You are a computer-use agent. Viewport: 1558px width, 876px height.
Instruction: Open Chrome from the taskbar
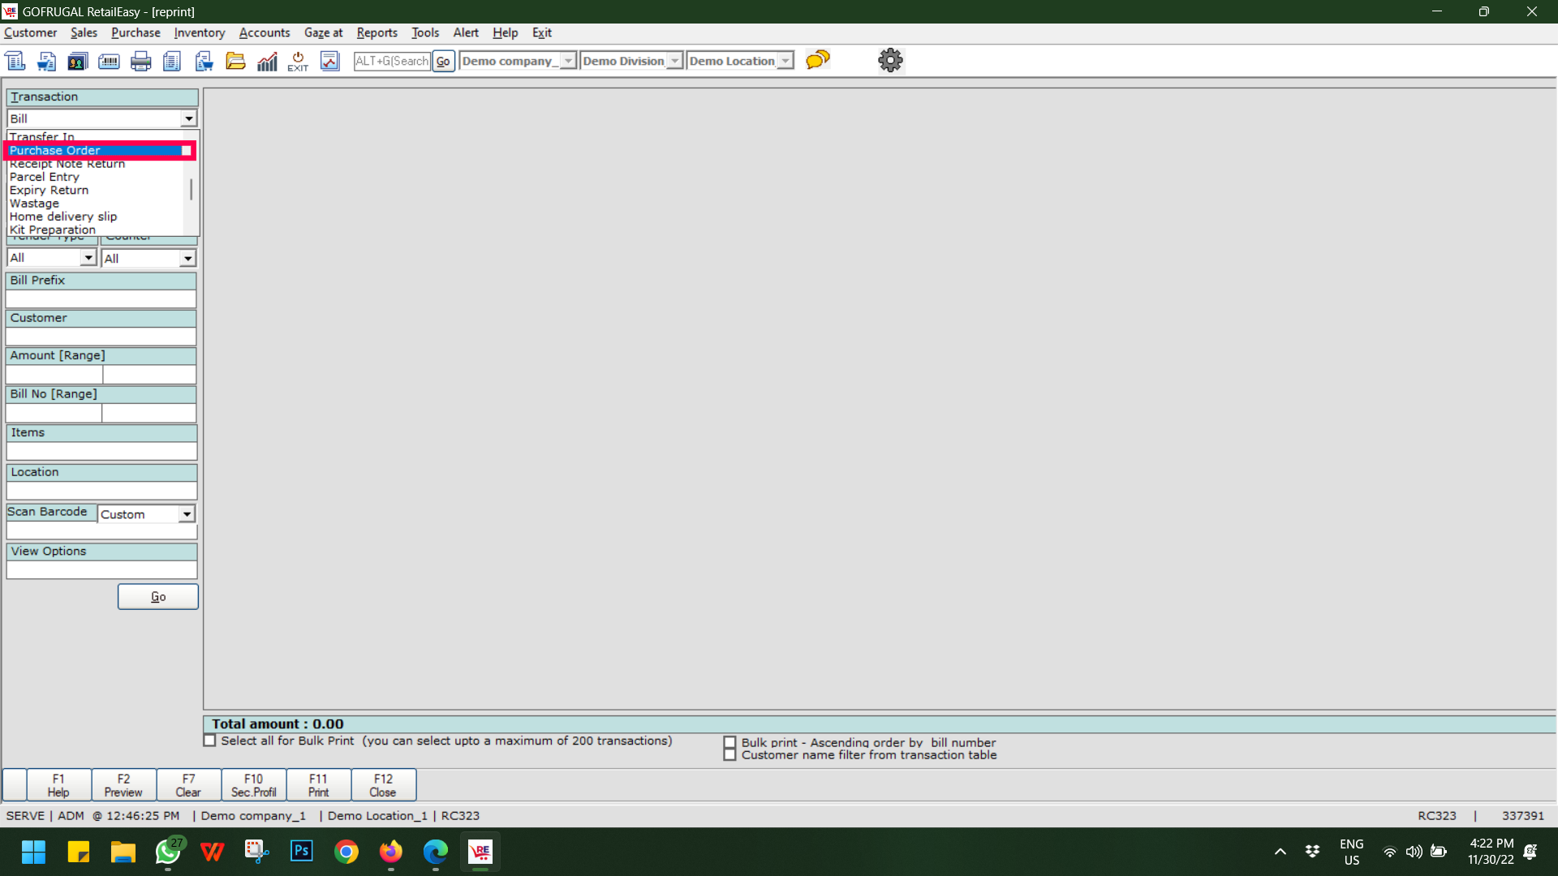(x=346, y=852)
